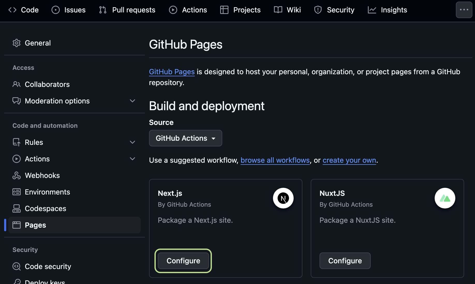Select the Pages sidebar item

[75, 225]
